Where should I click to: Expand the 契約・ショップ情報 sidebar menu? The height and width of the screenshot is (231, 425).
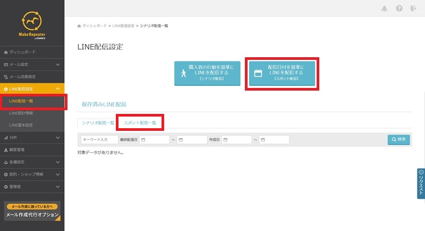click(x=32, y=174)
